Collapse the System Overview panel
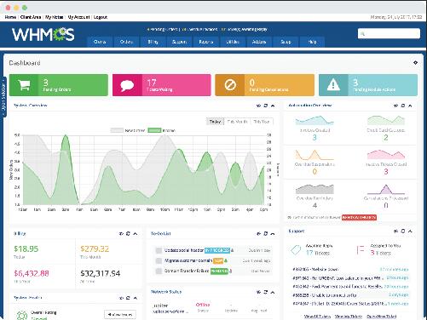The image size is (427, 320). click(273, 106)
